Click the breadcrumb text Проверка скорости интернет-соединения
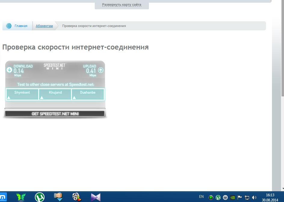 click(x=94, y=26)
